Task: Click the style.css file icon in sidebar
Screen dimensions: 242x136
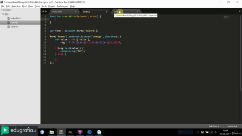Action: tap(8, 26)
